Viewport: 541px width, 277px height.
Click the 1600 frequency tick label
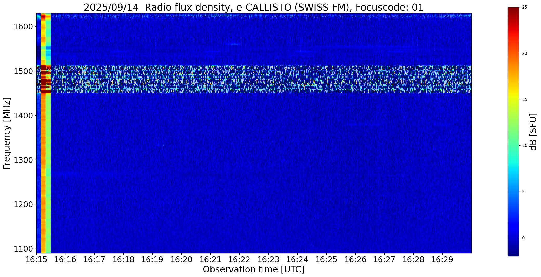coord(23,27)
